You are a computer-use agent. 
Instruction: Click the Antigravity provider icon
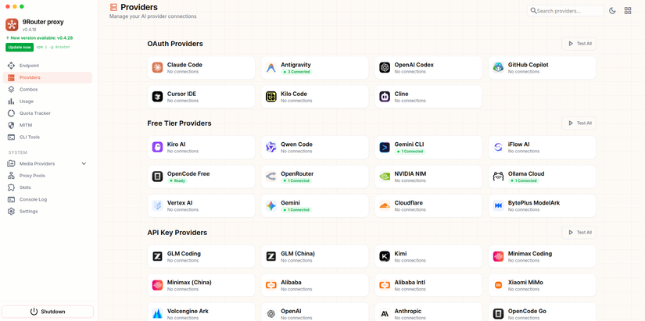pos(271,68)
